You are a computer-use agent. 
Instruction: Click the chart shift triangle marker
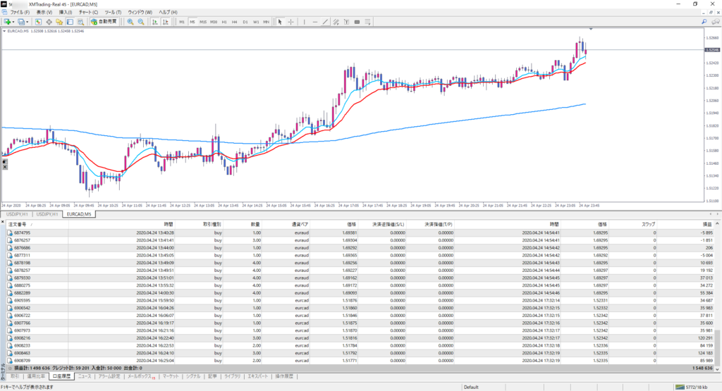click(590, 29)
